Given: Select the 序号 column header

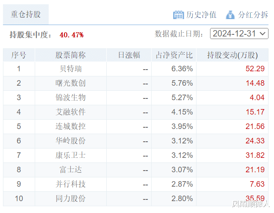Looking at the screenshot, I should (19, 55).
